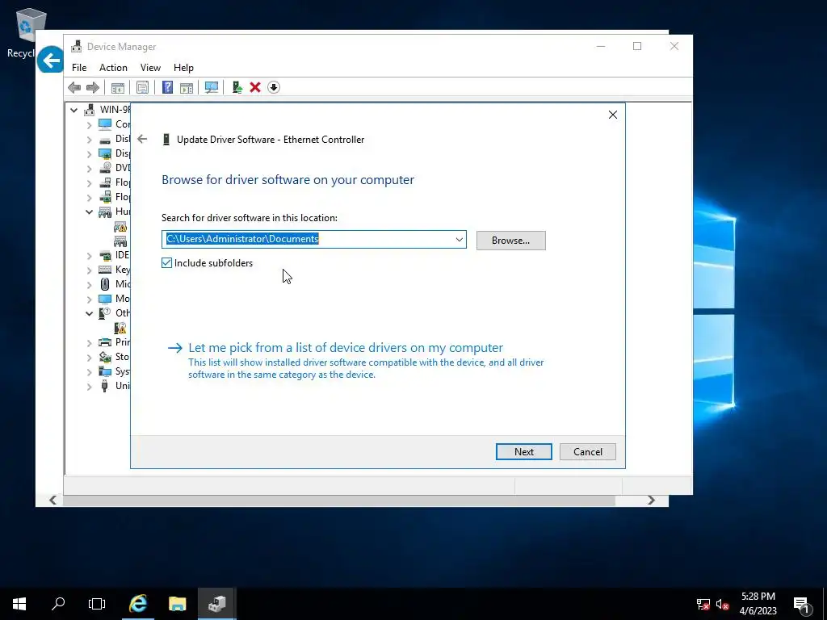Click the horizontal scrollbar right arrow
This screenshot has height=620, width=827.
pyautogui.click(x=652, y=501)
